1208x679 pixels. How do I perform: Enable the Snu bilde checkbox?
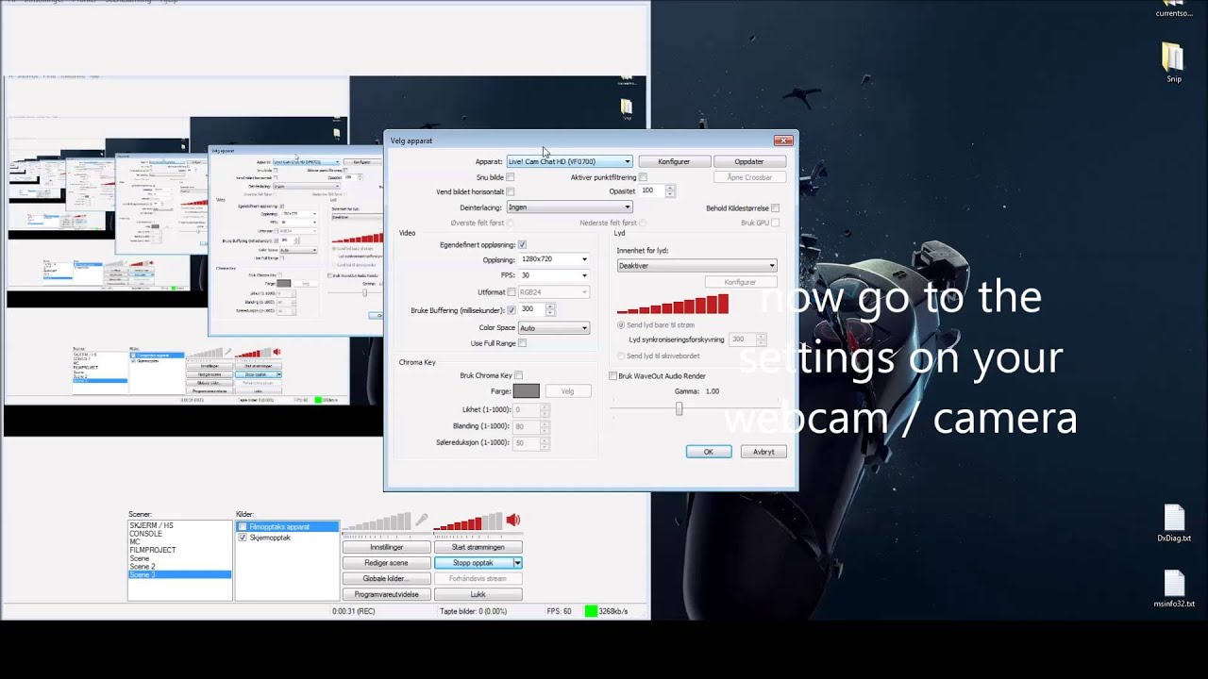point(511,177)
